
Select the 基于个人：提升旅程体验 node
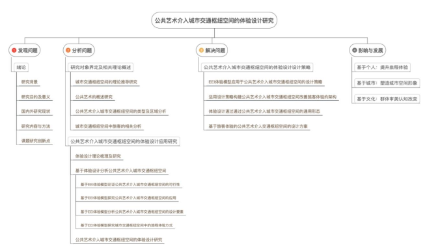pos(382,67)
